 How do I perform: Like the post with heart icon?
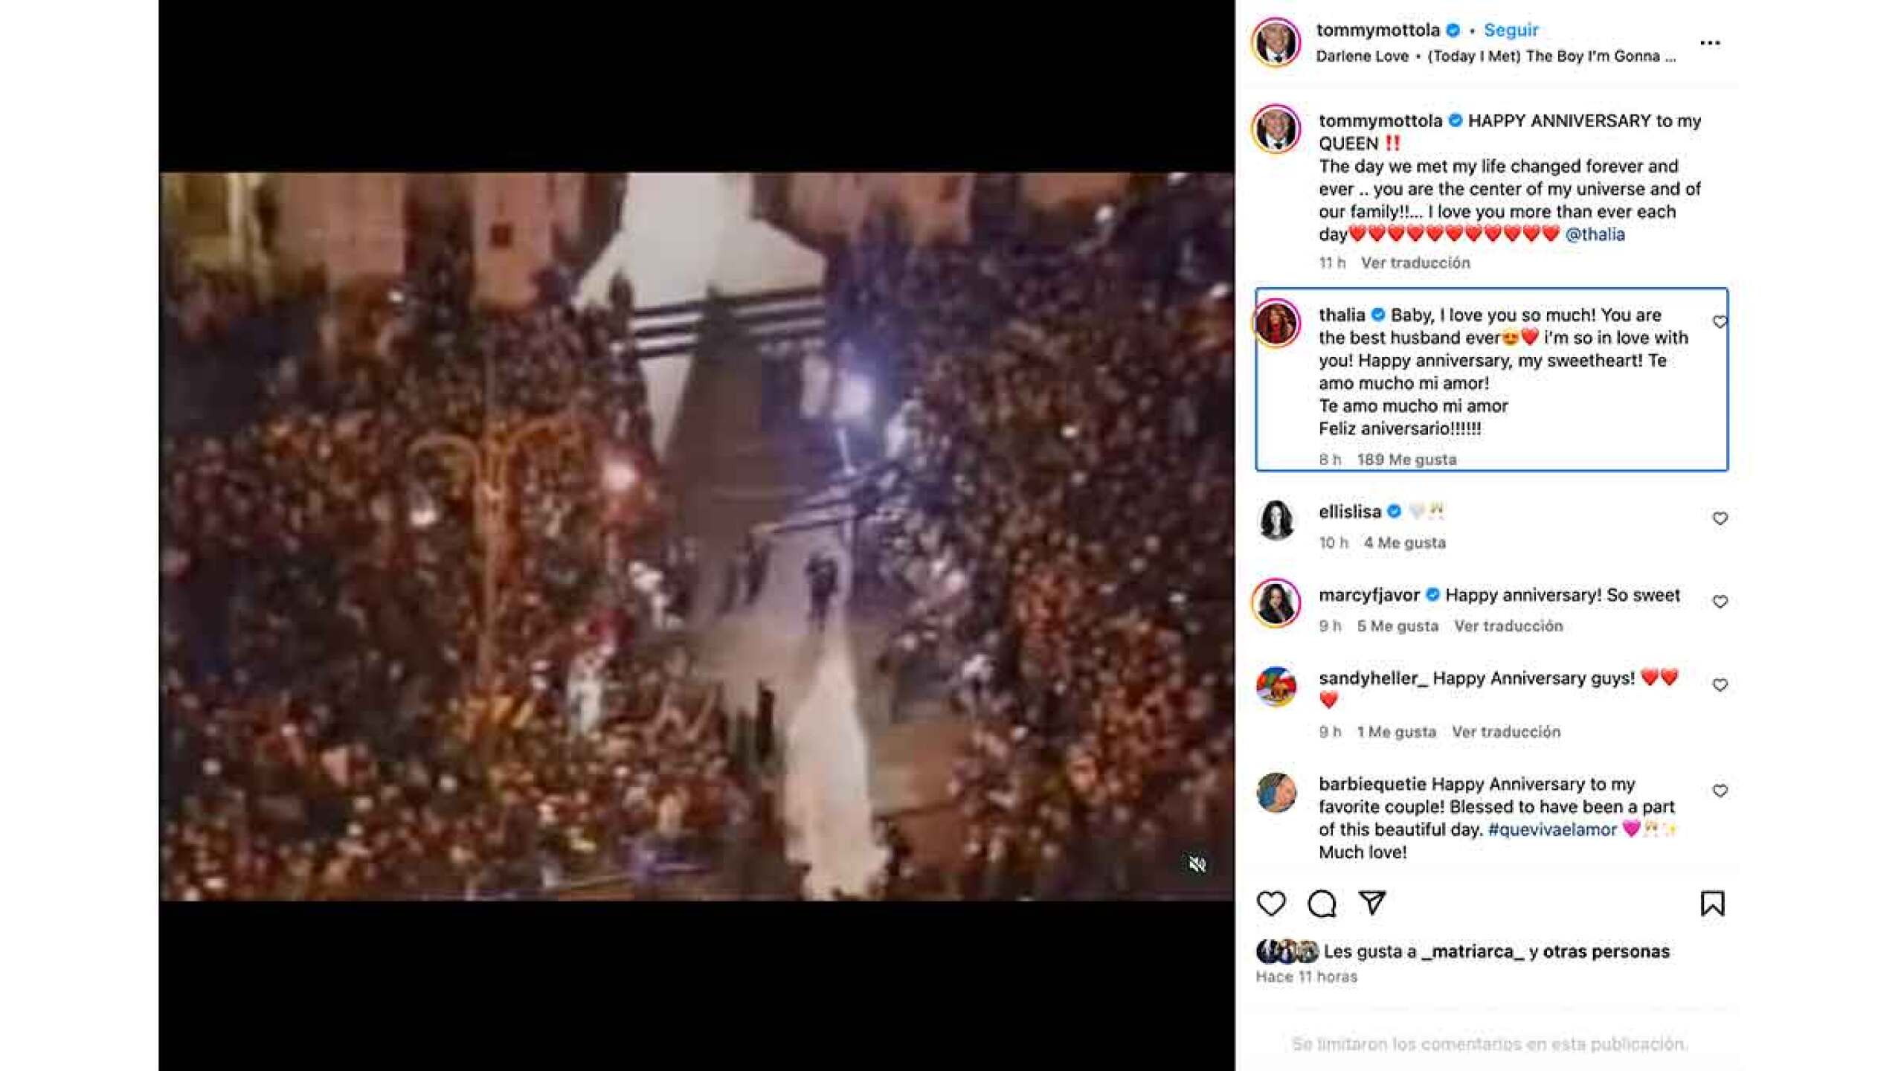(x=1271, y=904)
